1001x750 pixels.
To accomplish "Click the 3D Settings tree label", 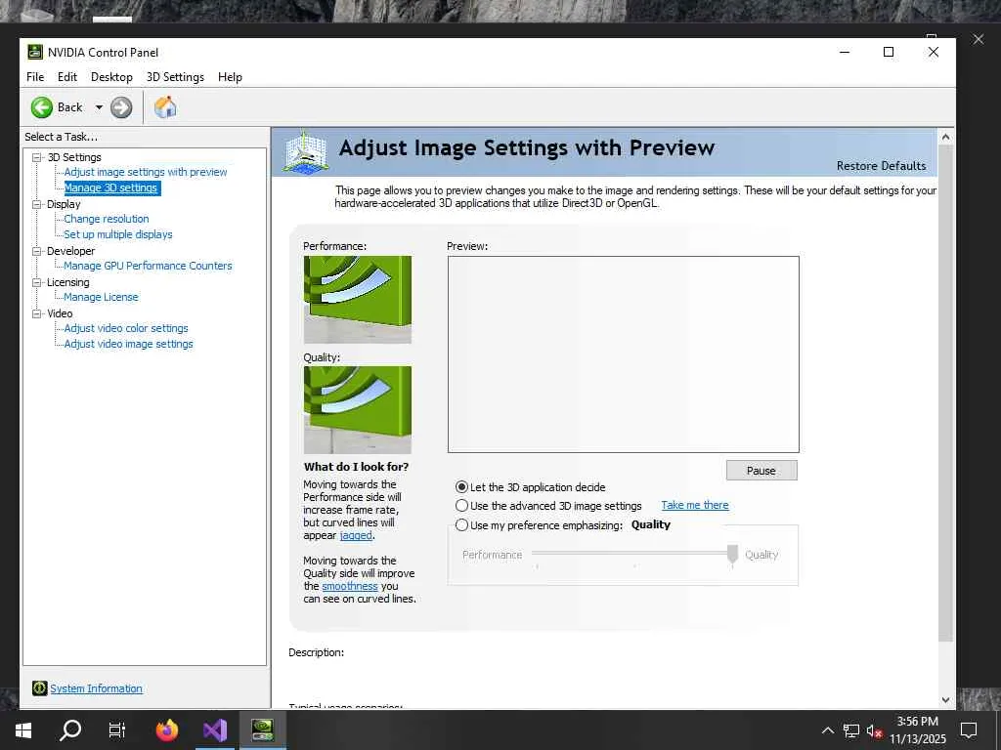I will [74, 157].
